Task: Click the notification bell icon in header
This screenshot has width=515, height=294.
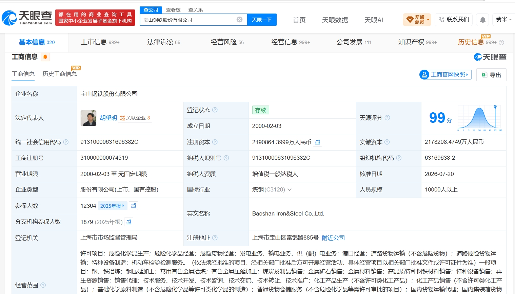Action: pos(483,20)
